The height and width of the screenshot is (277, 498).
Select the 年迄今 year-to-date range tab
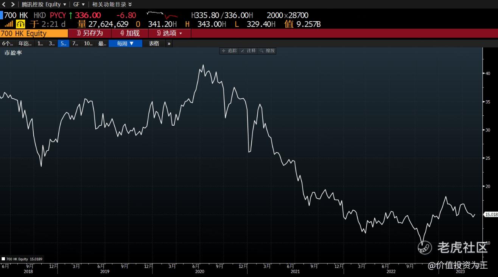coord(25,44)
